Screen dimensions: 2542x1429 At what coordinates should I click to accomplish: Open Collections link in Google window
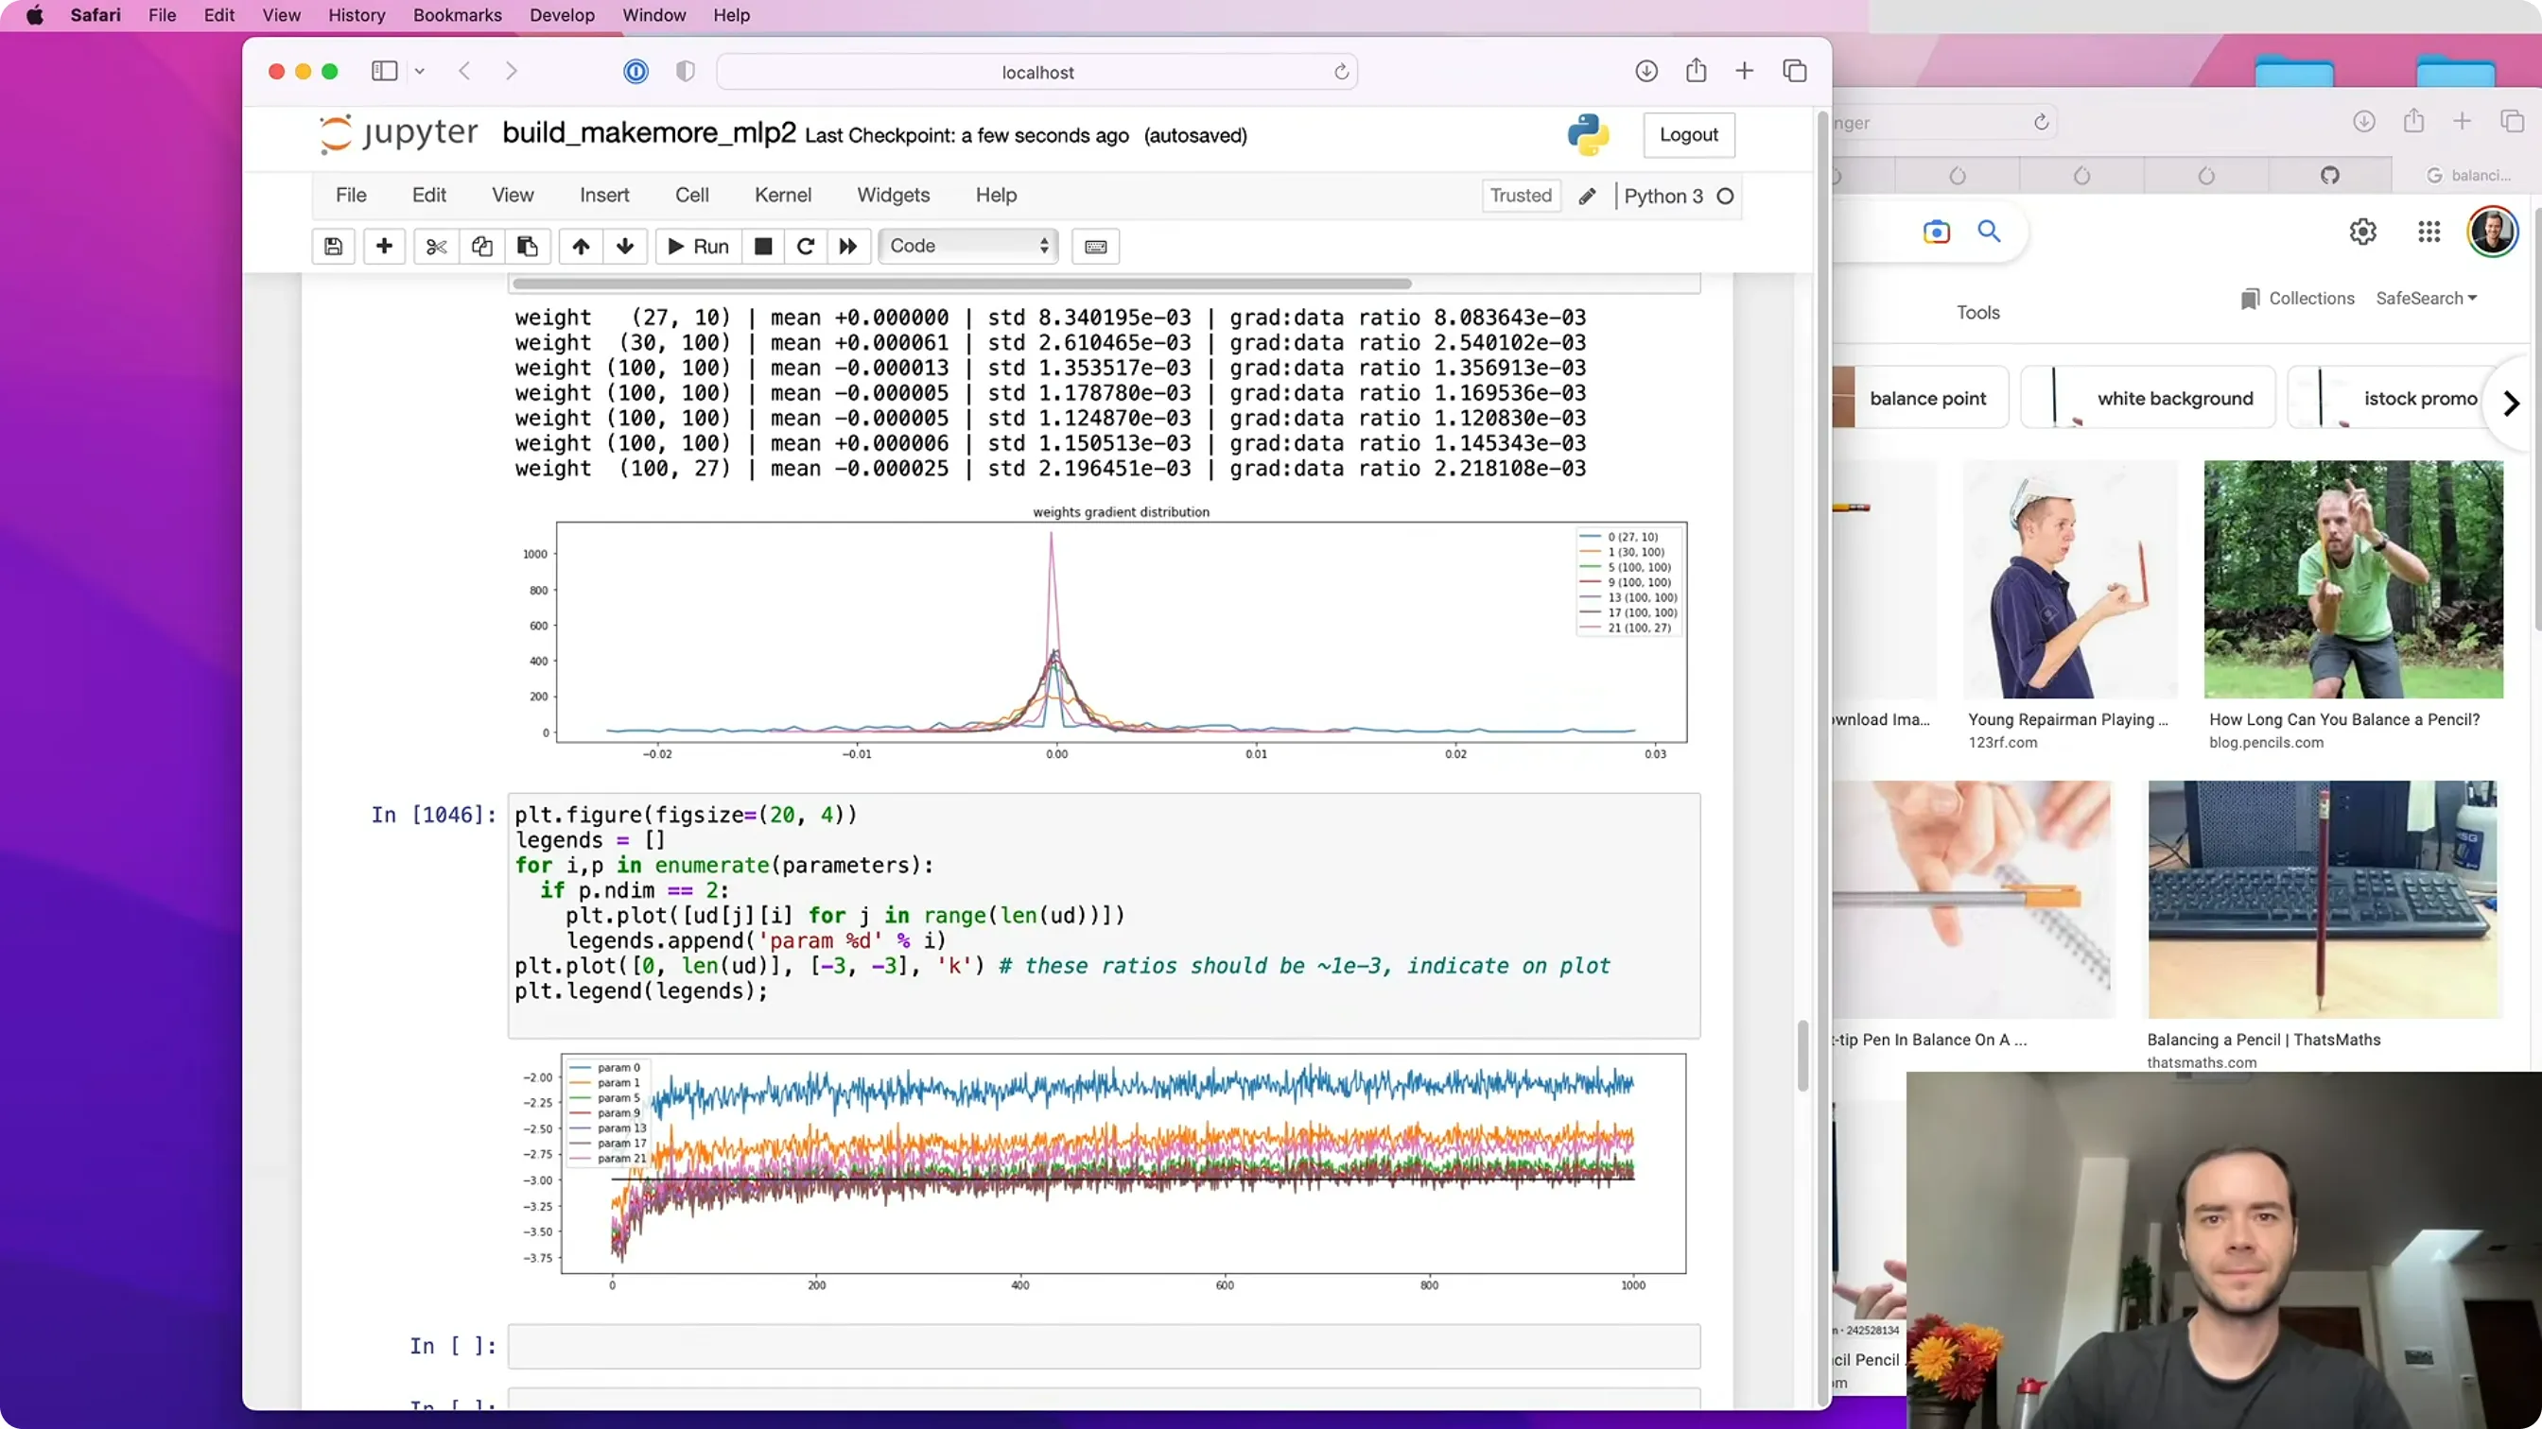[2297, 299]
